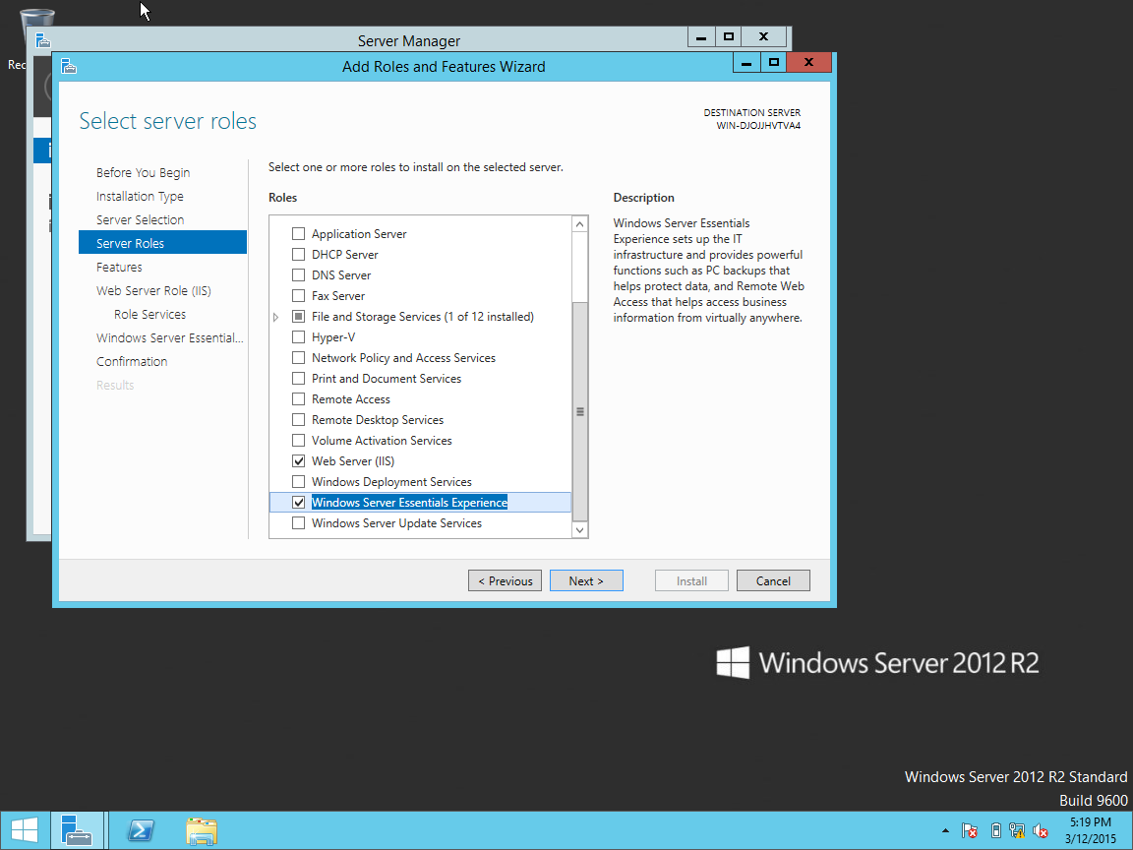Click the network status tray icon
Viewport: 1133px width, 850px height.
(1017, 830)
